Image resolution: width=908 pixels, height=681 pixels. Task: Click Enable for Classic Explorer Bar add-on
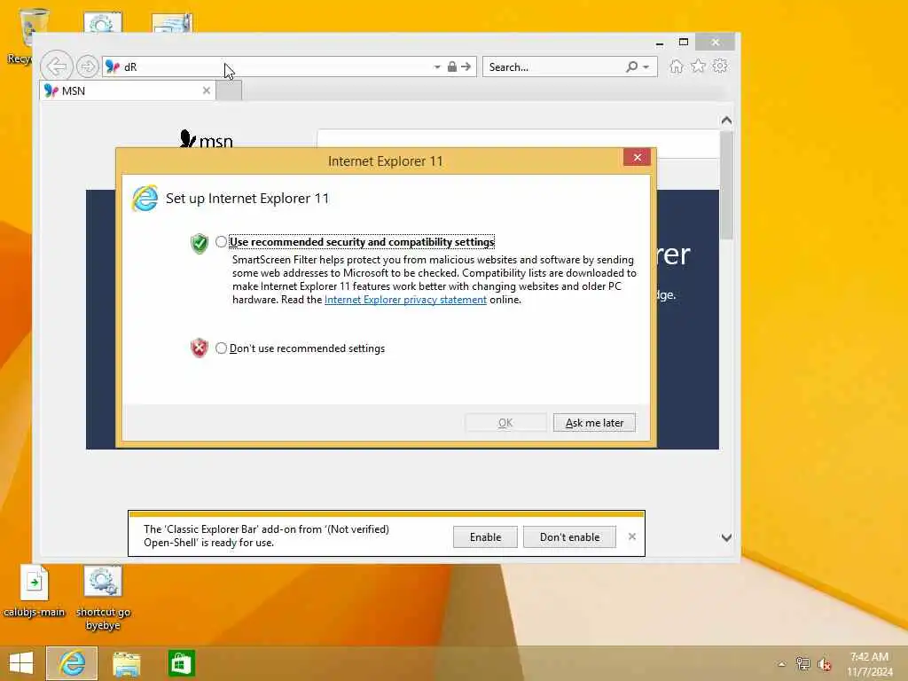pos(485,536)
